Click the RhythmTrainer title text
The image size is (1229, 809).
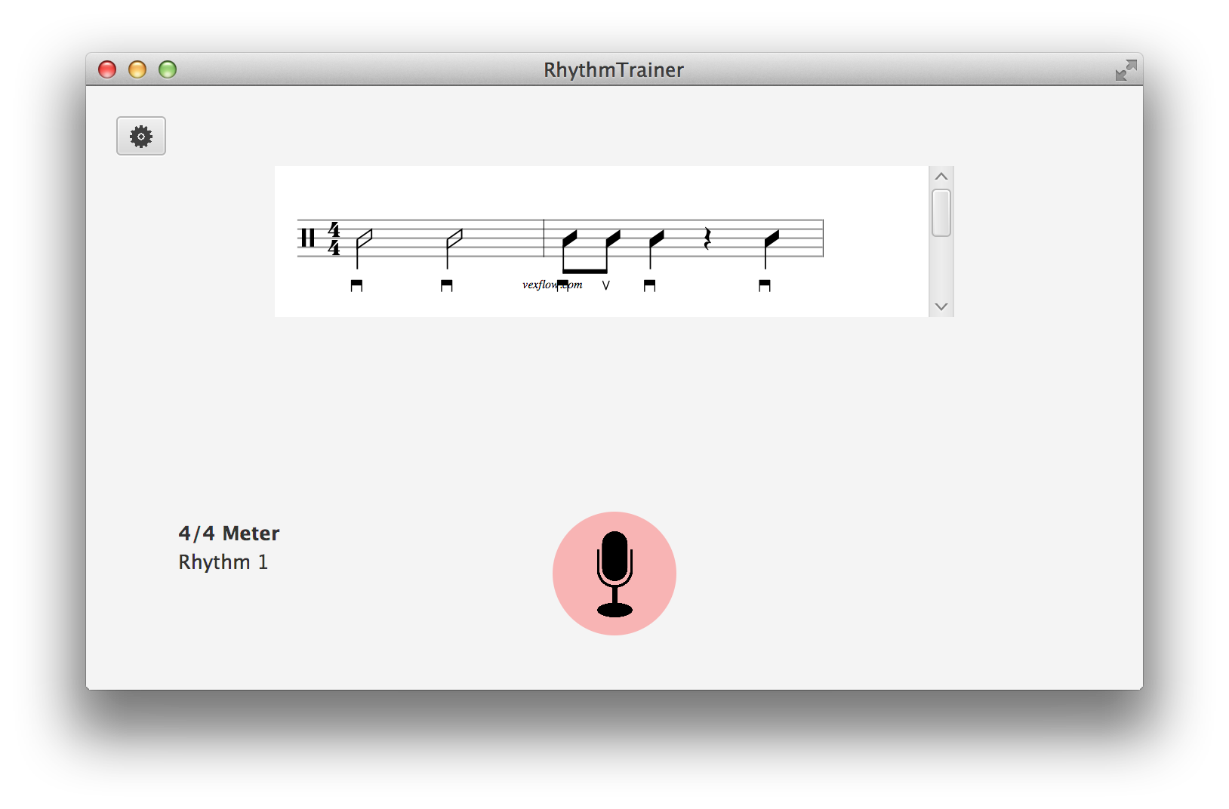[x=614, y=70]
